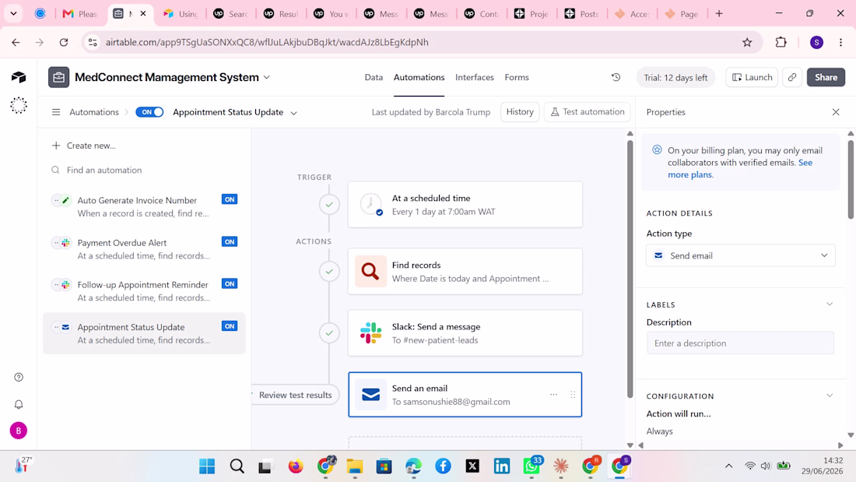
Task: Click Properties panel vertical scrollbar
Action: [851, 178]
